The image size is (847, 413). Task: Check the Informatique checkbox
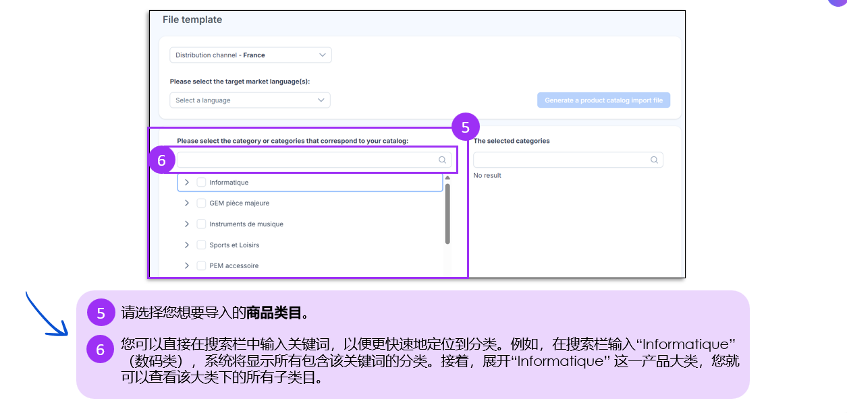(x=201, y=183)
